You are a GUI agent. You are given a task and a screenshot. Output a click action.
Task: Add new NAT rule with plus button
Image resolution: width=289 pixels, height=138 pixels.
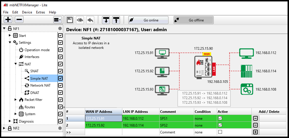(x=255, y=132)
